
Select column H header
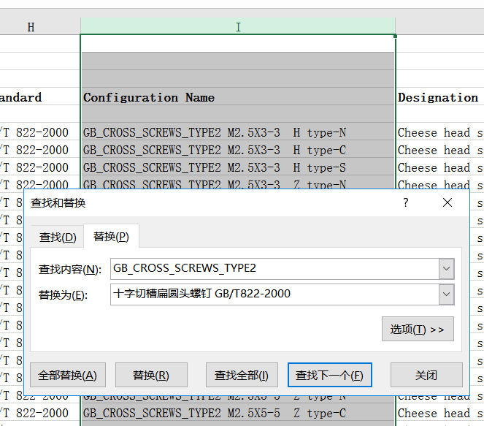(31, 26)
